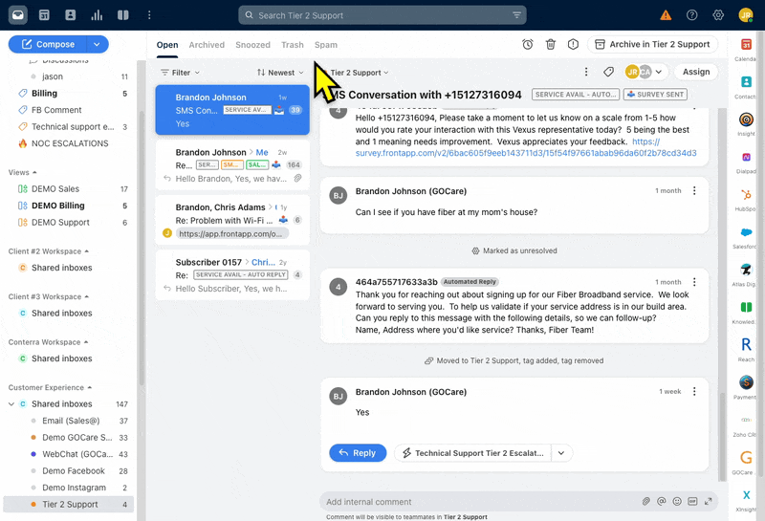Open Brandon, Chris Adams Wi-Fi conversation
The image size is (765, 521).
point(232,220)
